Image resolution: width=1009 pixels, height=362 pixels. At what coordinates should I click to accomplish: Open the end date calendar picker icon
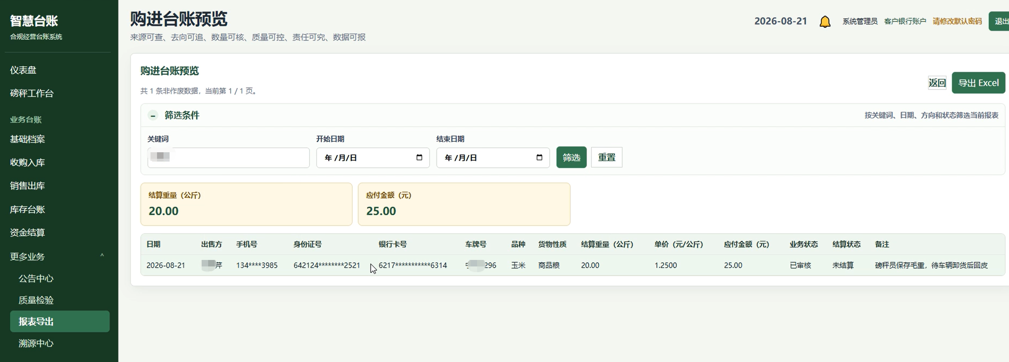[539, 157]
